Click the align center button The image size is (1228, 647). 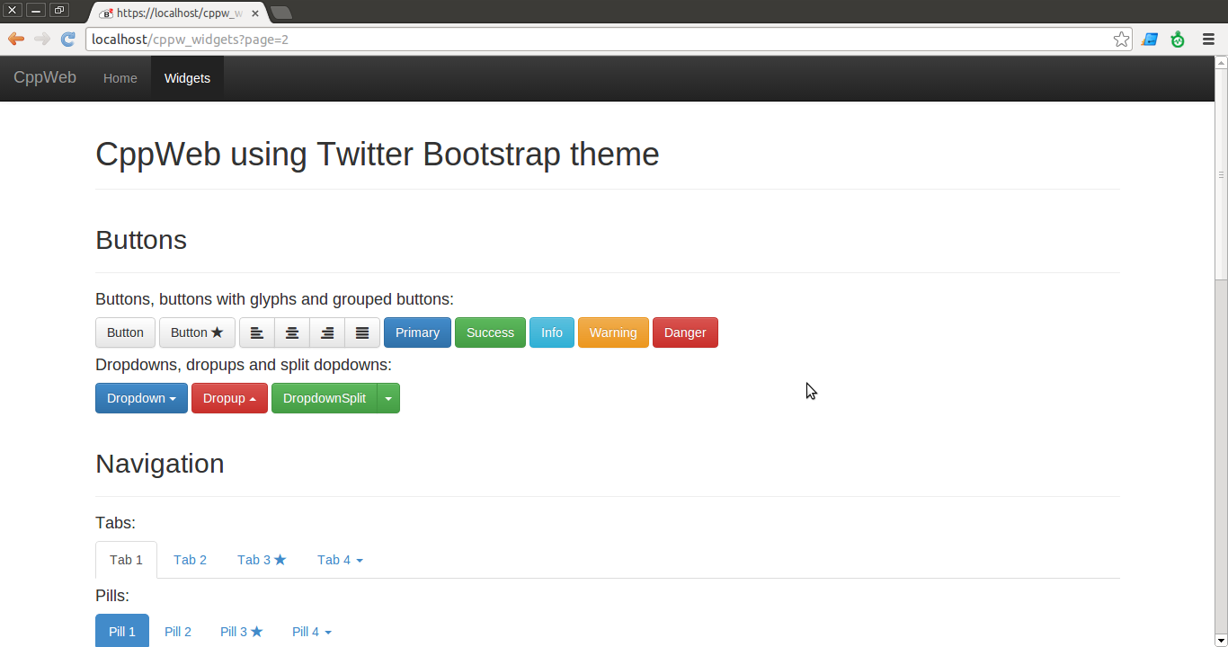[x=292, y=332]
